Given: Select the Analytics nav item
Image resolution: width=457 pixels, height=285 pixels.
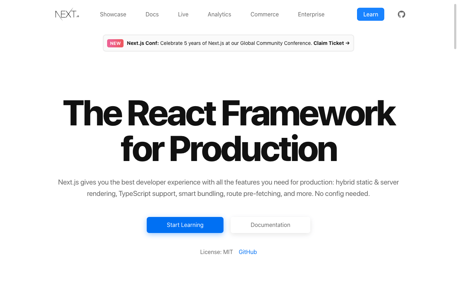Looking at the screenshot, I should coord(220,14).
